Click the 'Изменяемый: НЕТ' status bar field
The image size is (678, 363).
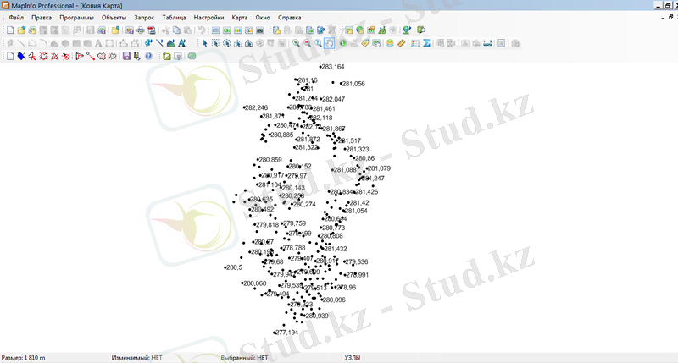click(x=136, y=358)
